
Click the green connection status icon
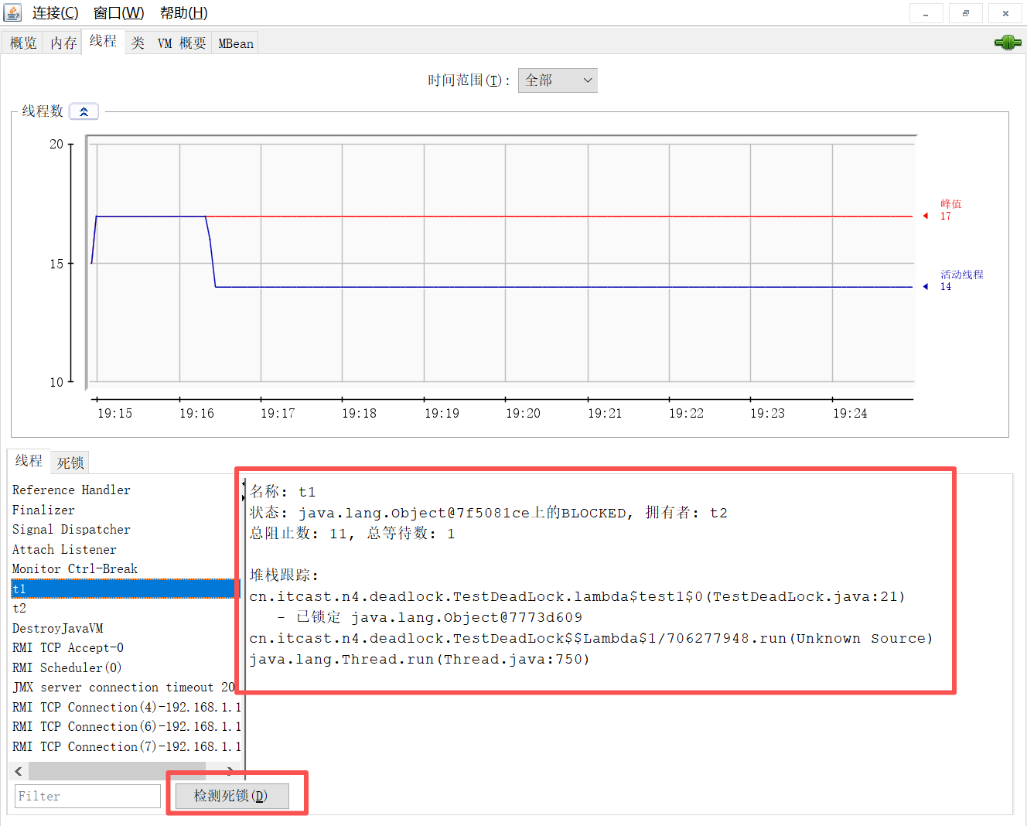coord(1008,43)
